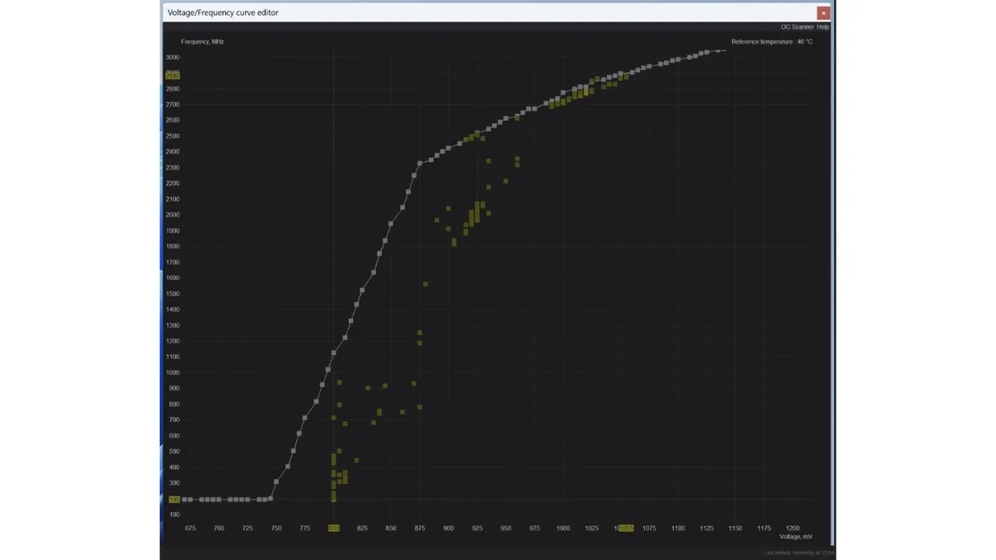
Task: Click the 1000 frequency axis label
Action: (x=173, y=373)
